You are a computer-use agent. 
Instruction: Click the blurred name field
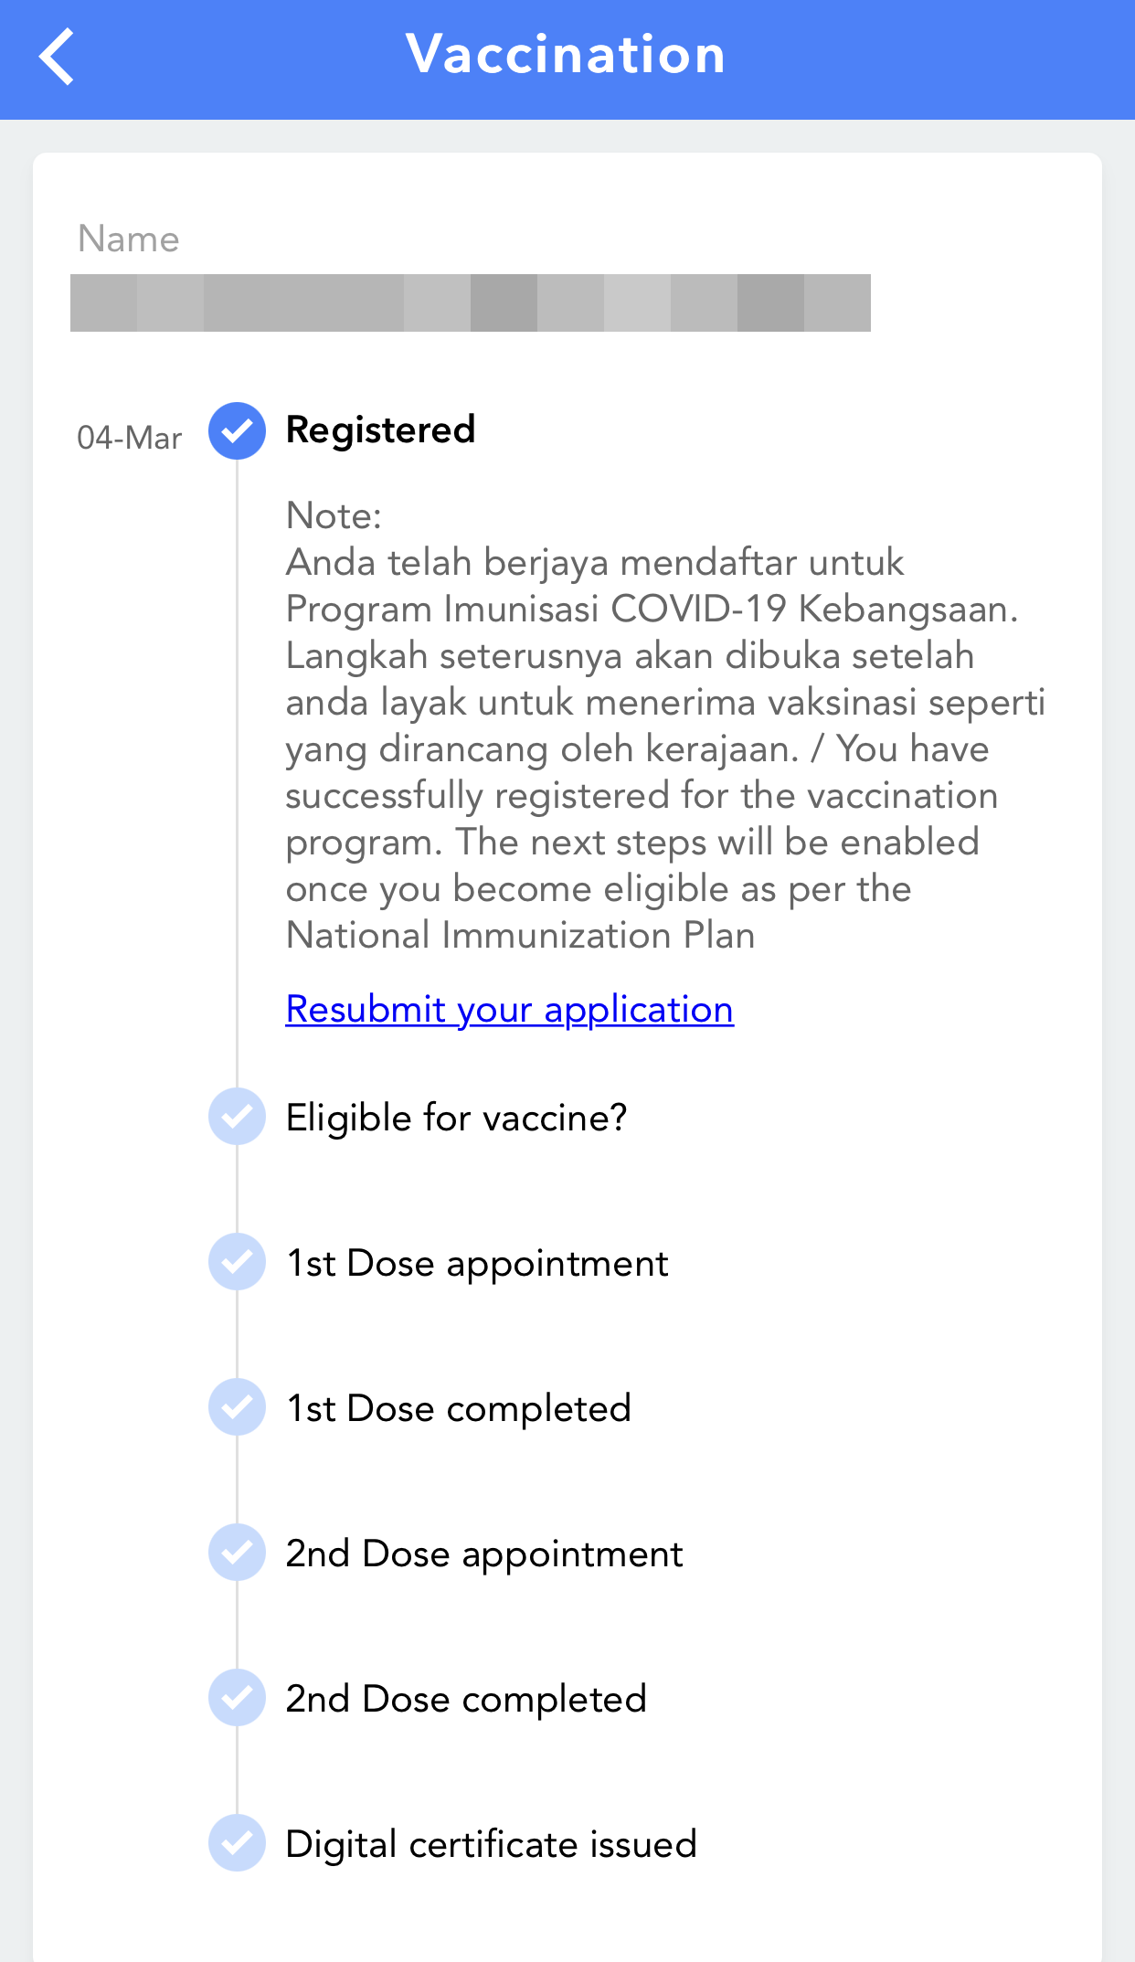pos(470,302)
